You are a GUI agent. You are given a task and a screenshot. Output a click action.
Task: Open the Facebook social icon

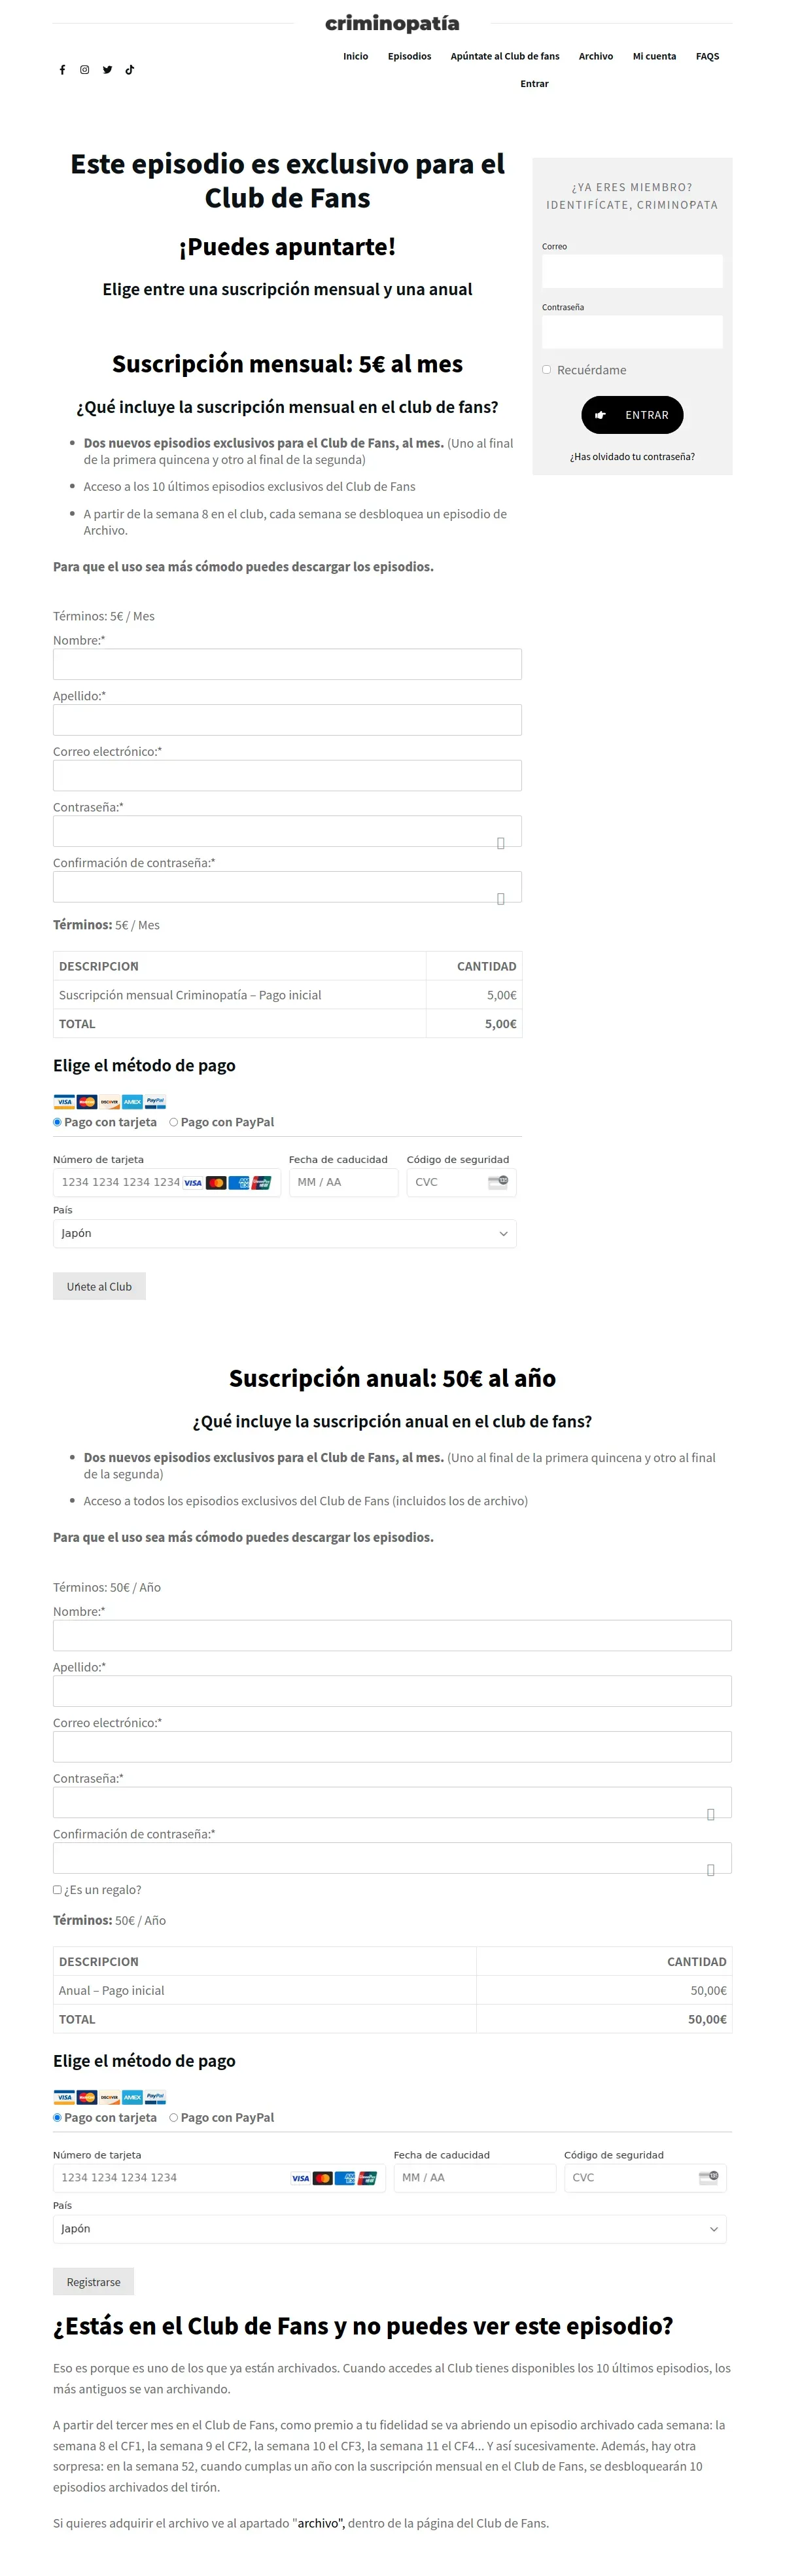62,70
